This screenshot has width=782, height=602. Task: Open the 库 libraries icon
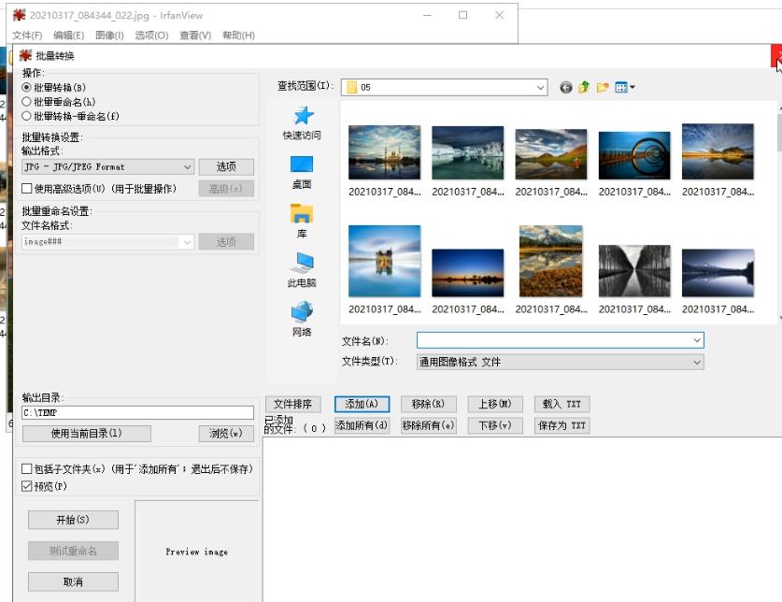click(302, 214)
